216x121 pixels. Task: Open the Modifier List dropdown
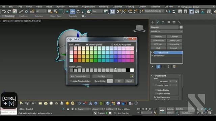tap(166, 31)
